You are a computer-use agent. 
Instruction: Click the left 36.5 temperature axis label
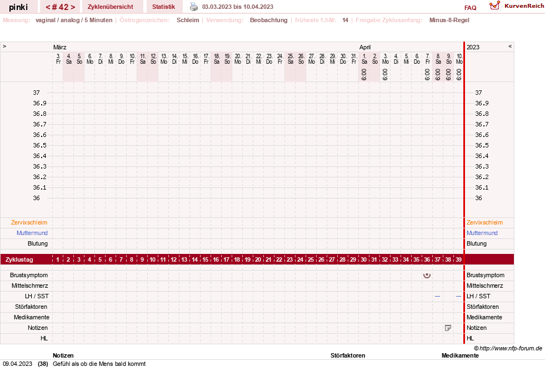coord(39,145)
